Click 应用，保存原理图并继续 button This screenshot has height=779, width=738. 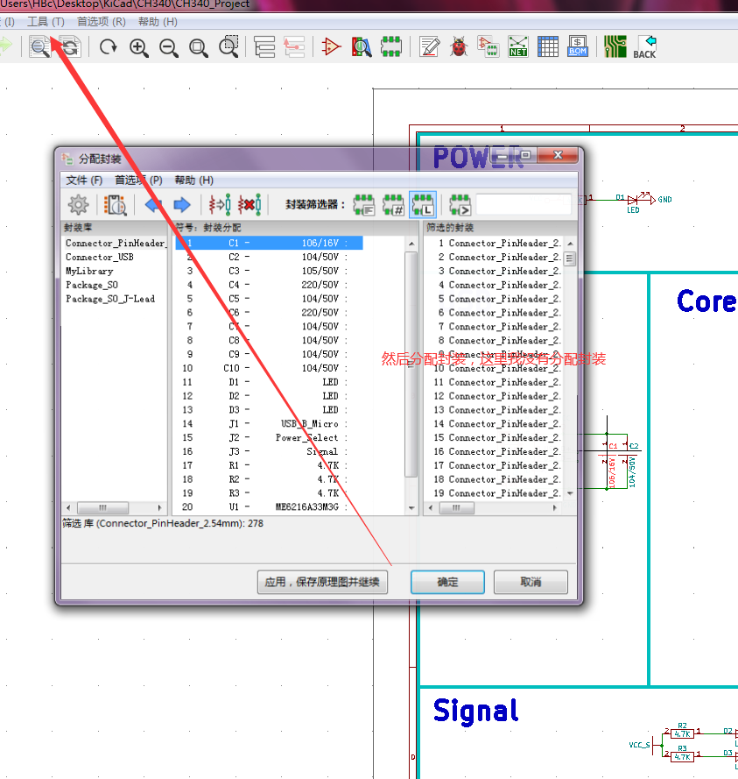322,582
